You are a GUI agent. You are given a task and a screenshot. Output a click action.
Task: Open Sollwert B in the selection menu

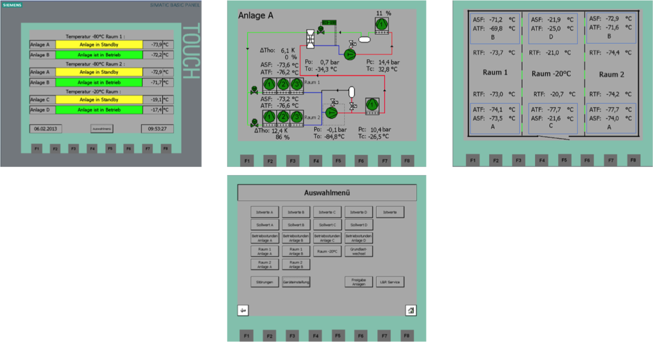point(295,225)
